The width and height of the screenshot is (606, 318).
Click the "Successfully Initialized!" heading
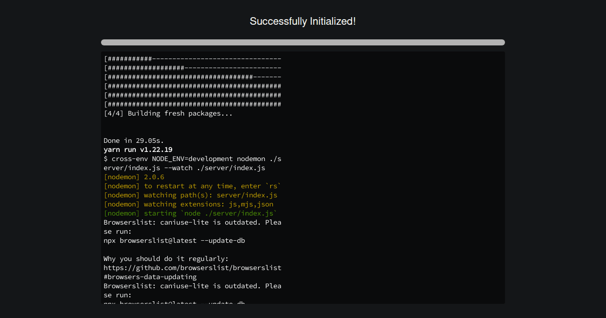[x=302, y=21]
